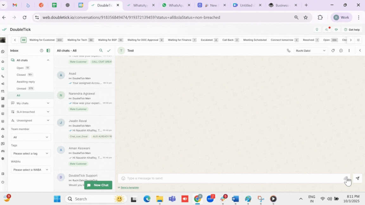365x205 pixels.
Task: Click the send message arrow icon
Action: (x=357, y=178)
